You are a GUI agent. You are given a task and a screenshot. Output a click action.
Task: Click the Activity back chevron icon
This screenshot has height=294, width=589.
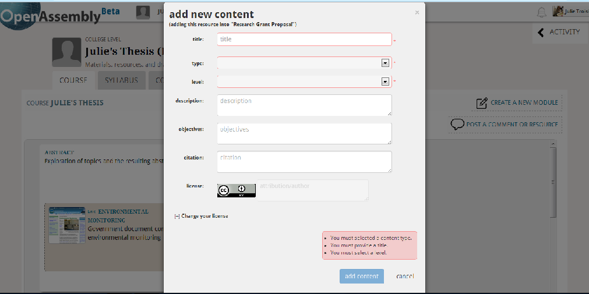541,33
